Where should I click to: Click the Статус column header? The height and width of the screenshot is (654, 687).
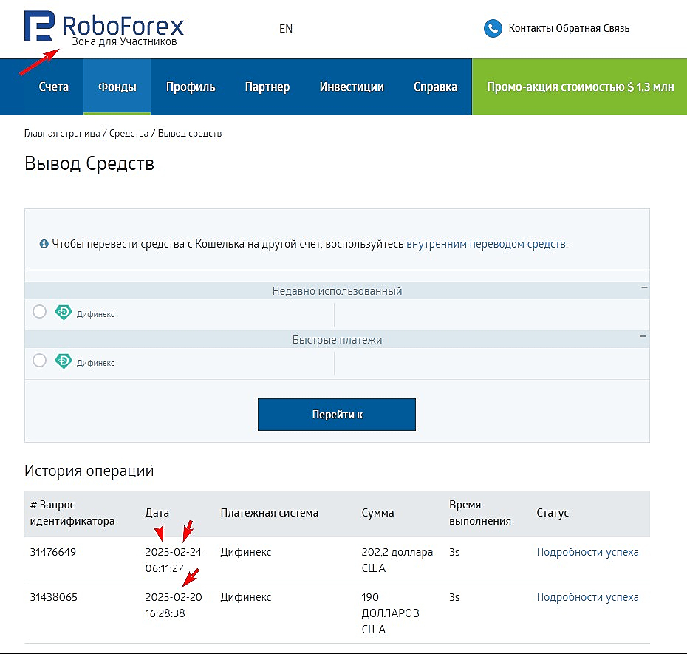(553, 513)
